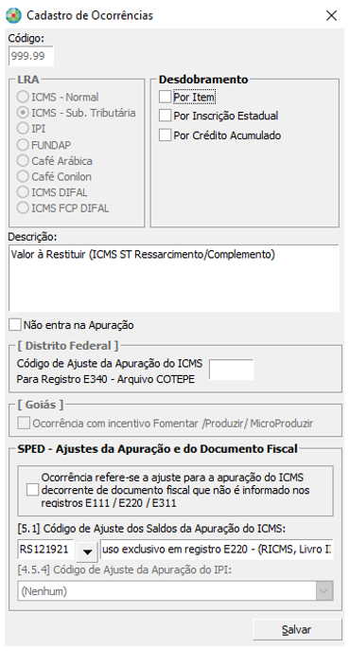Tick Por Crédito Acumulado checkbox

[165, 136]
